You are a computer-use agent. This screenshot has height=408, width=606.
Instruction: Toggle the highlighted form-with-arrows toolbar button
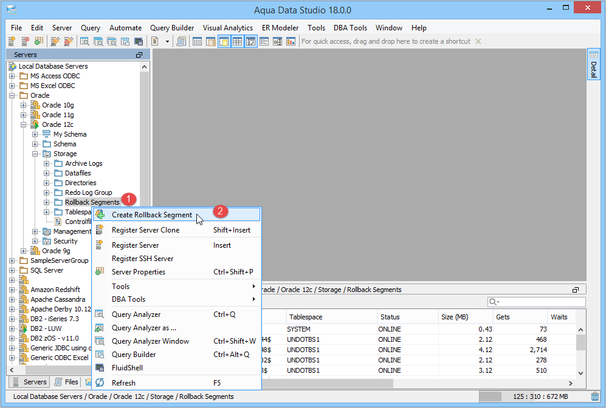(251, 41)
